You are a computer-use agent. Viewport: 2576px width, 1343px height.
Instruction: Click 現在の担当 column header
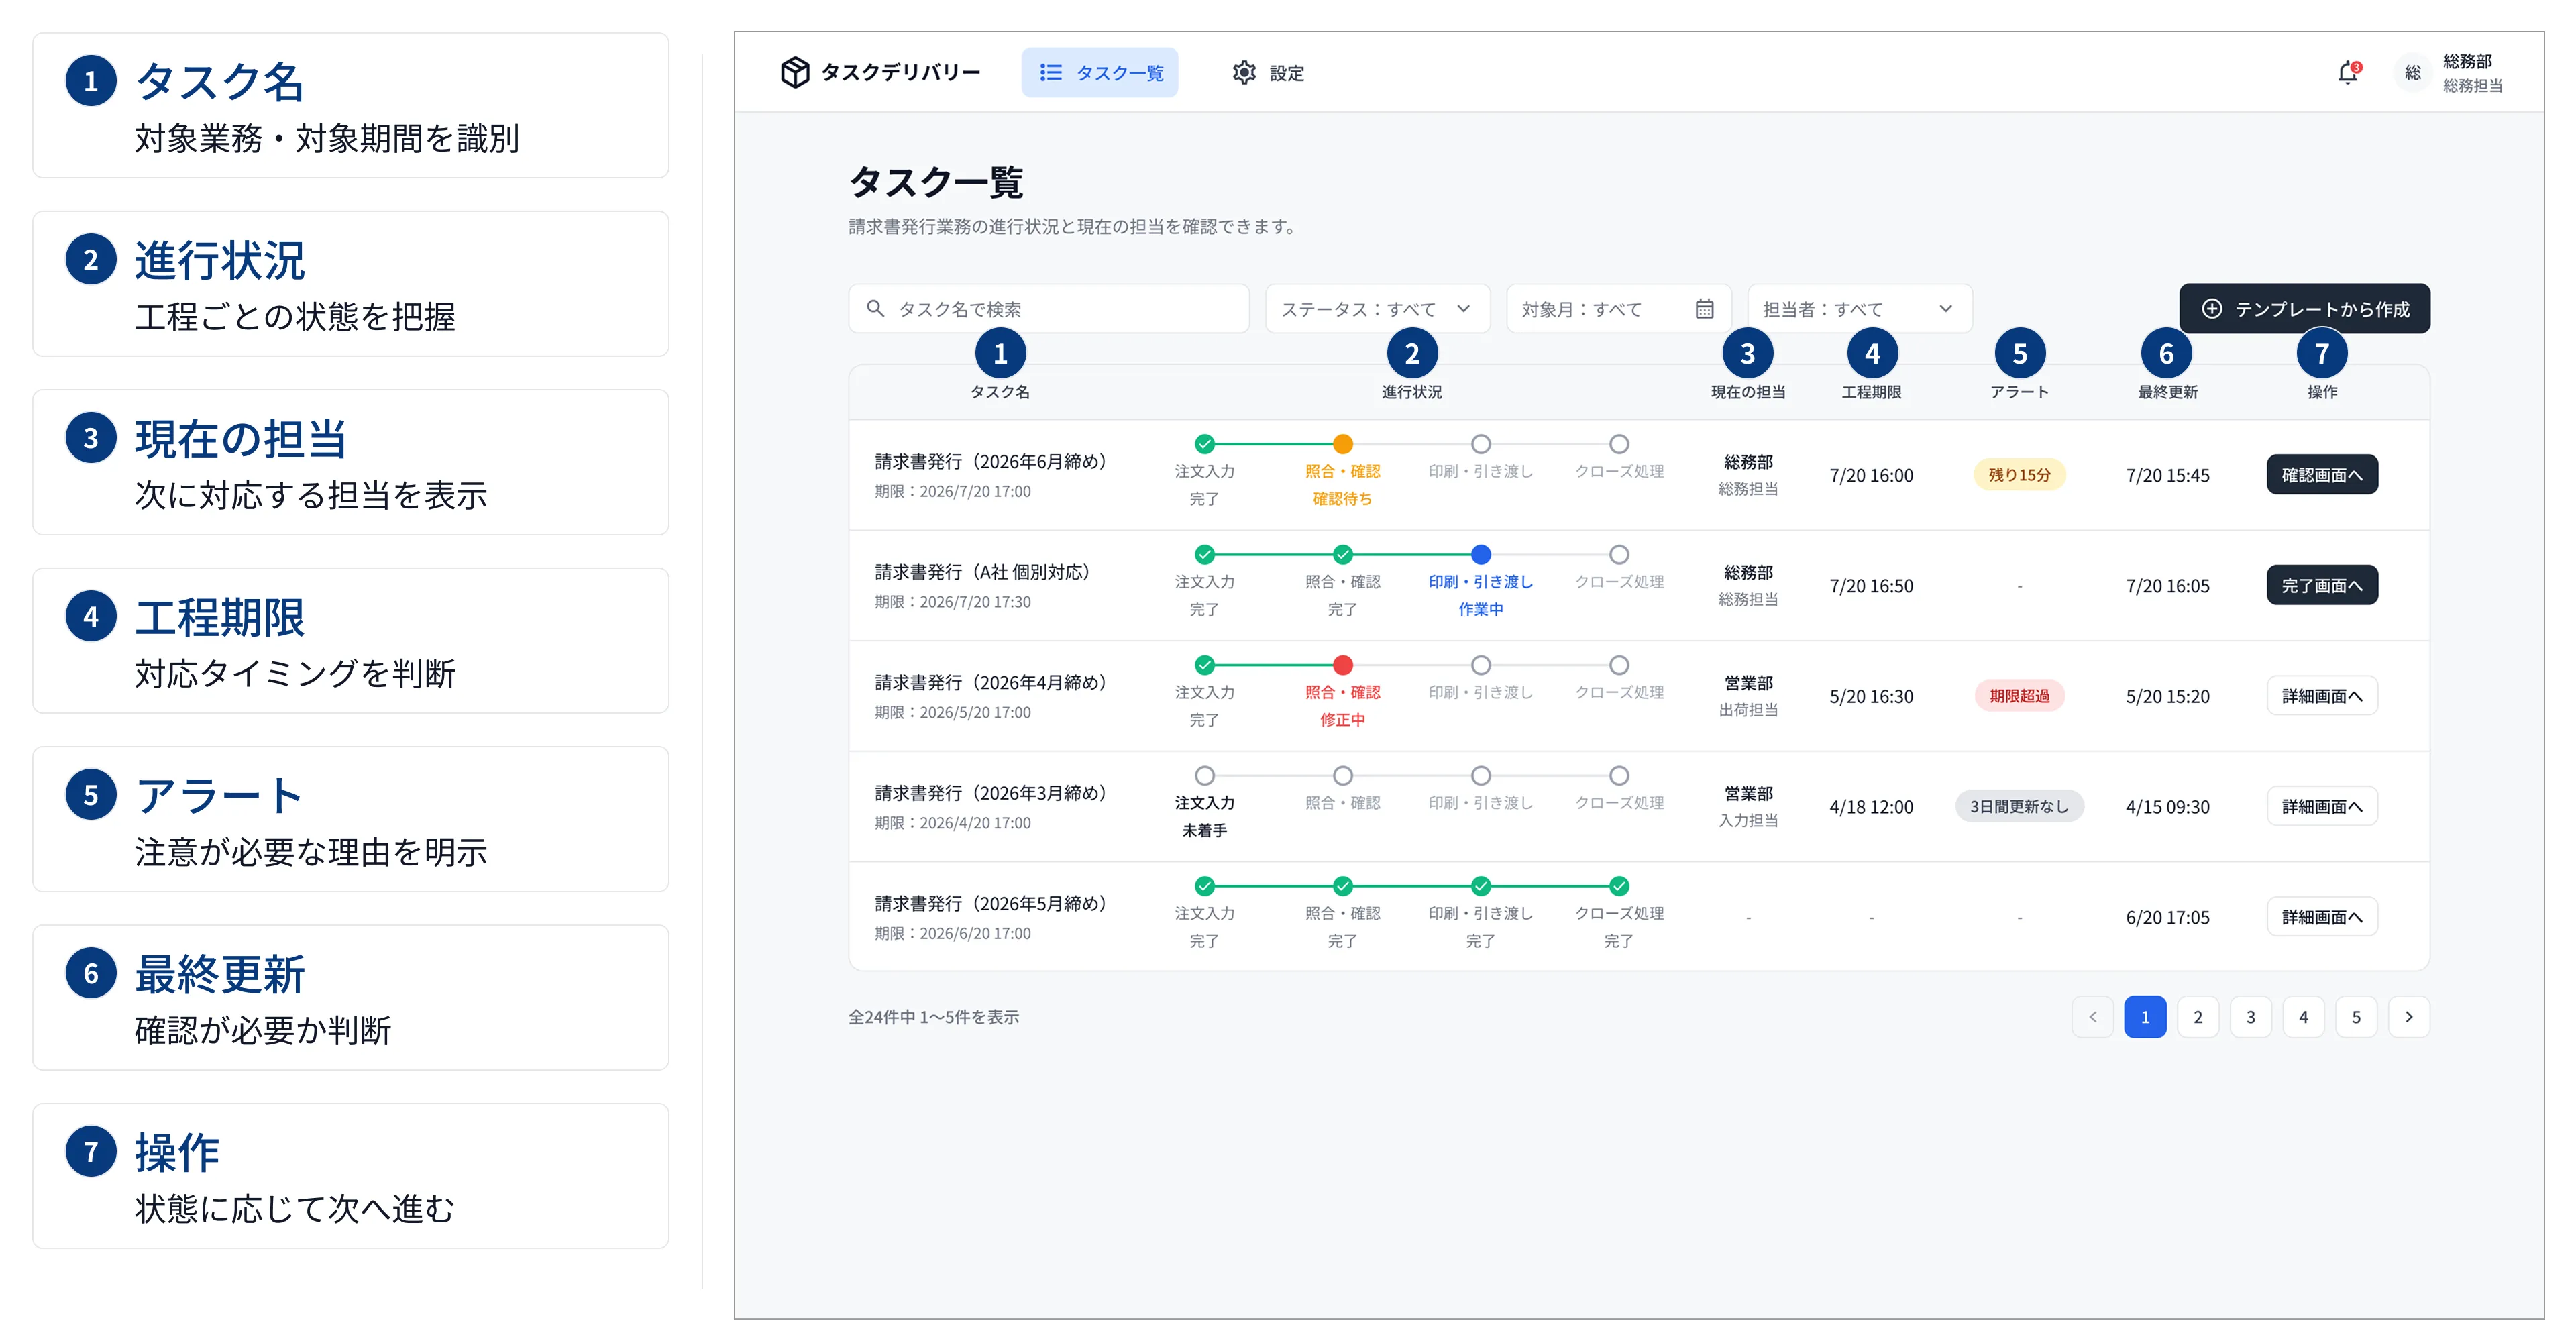point(1748,392)
